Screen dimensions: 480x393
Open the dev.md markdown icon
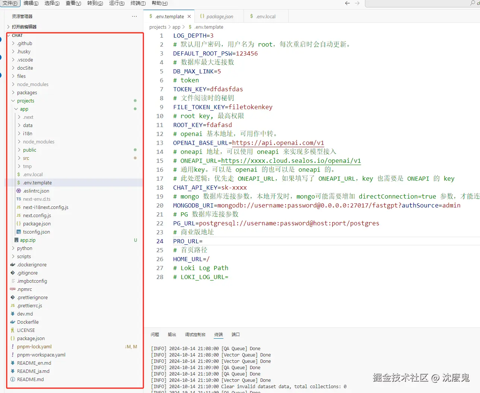(x=13, y=314)
